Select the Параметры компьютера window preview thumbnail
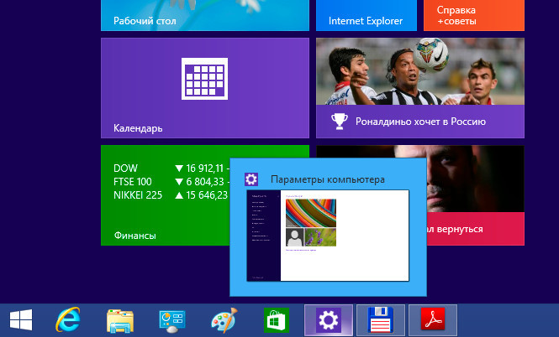The height and width of the screenshot is (337, 559). tap(327, 235)
